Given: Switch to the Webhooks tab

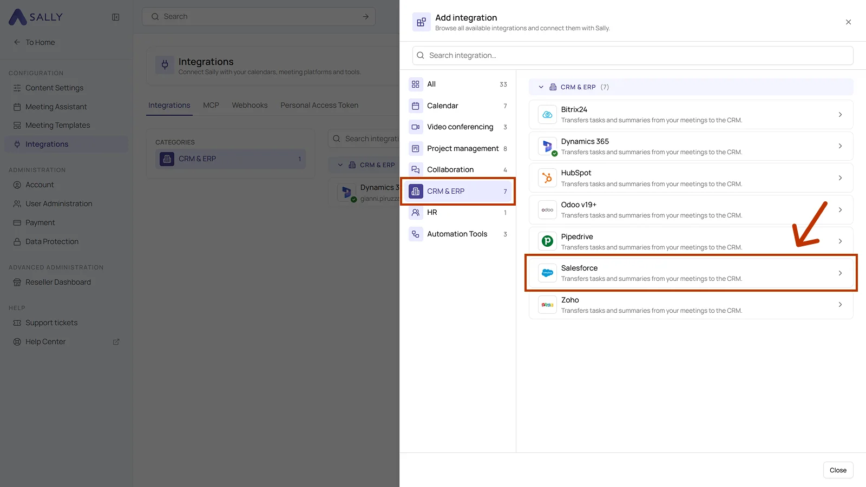Looking at the screenshot, I should 250,106.
